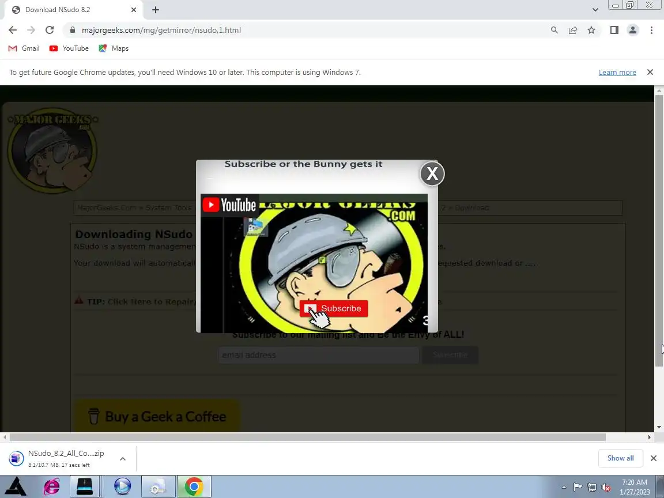Open the browser side panel
The height and width of the screenshot is (498, 664).
(x=614, y=30)
